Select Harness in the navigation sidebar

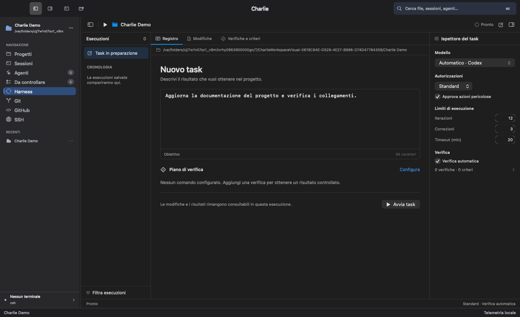40,91
